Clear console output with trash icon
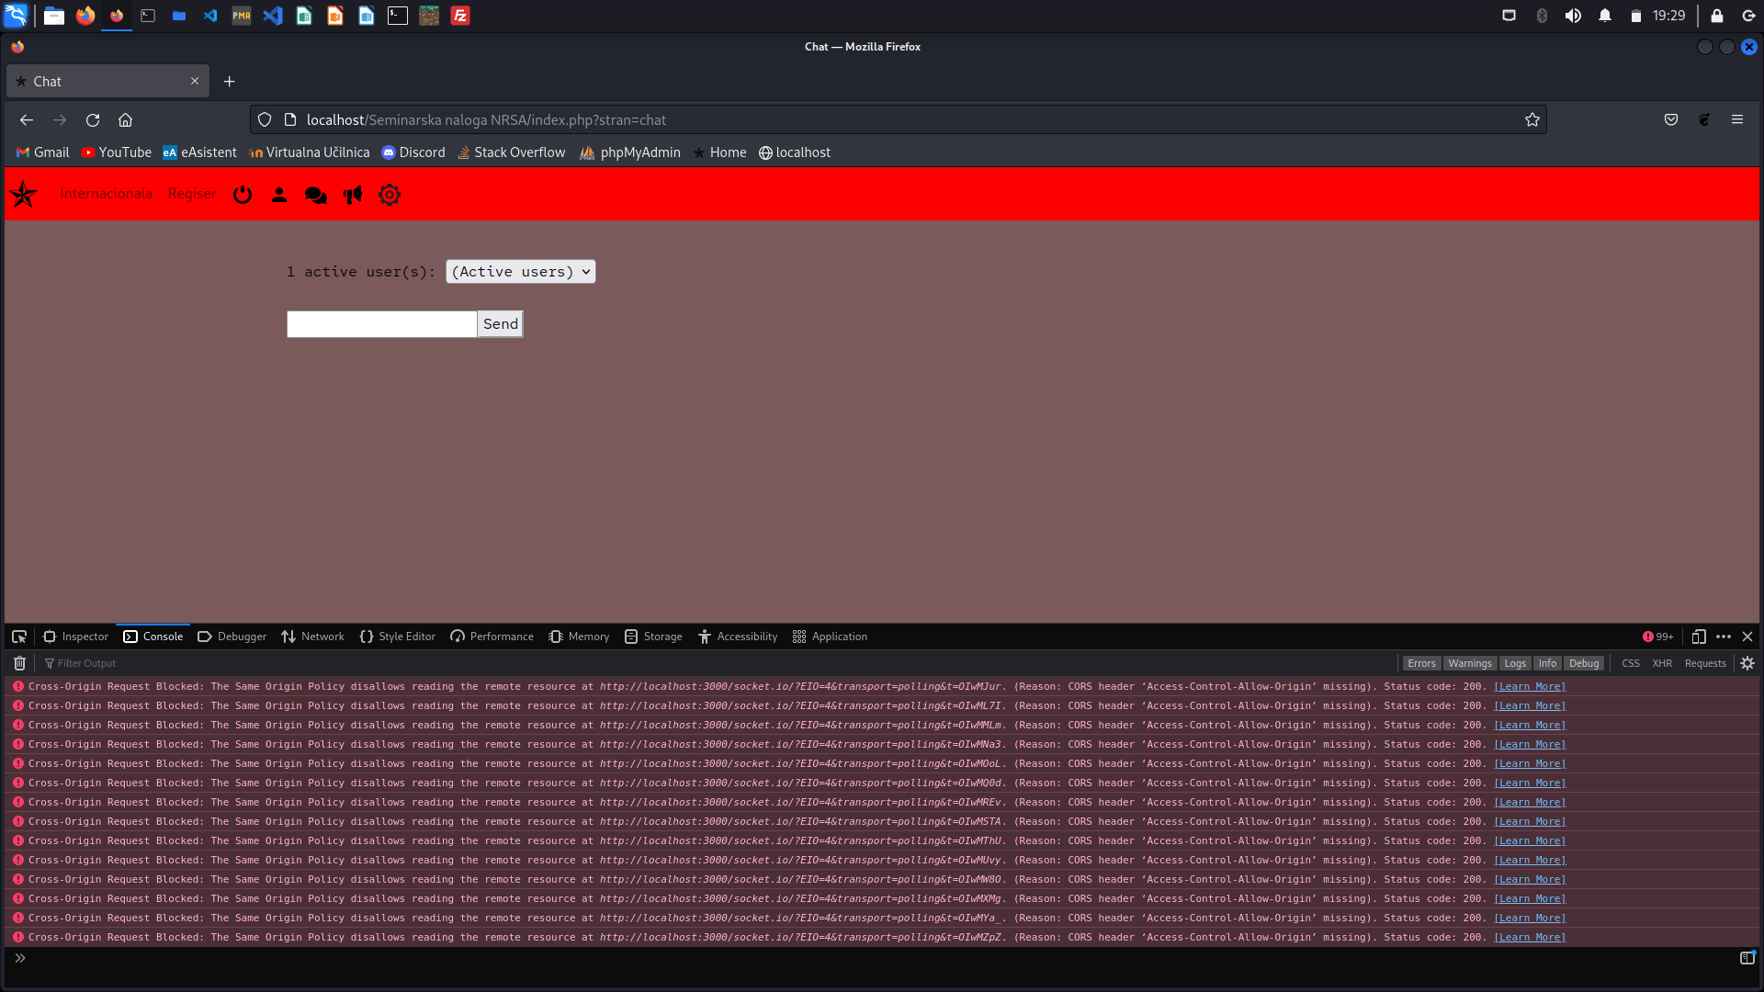The width and height of the screenshot is (1764, 992). 19,663
